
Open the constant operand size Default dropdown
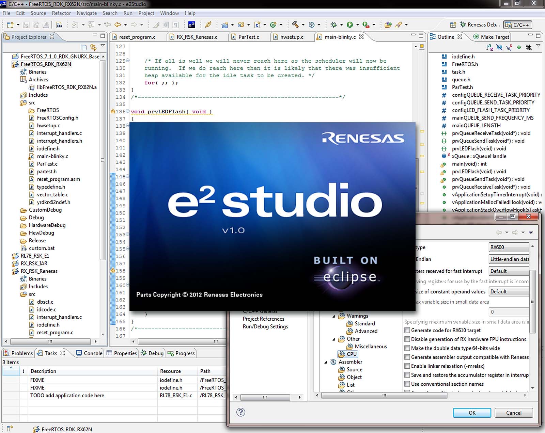point(509,291)
